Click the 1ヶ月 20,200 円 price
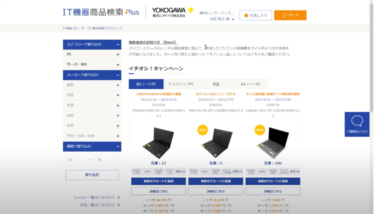Viewport: 374px width, 214px height. pos(216,200)
